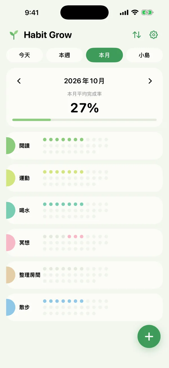Open the 喝水 habit row
Screen dimensions: 169x368
coord(84,210)
